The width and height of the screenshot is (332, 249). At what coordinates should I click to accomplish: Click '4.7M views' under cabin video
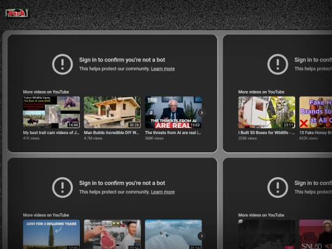point(93,138)
